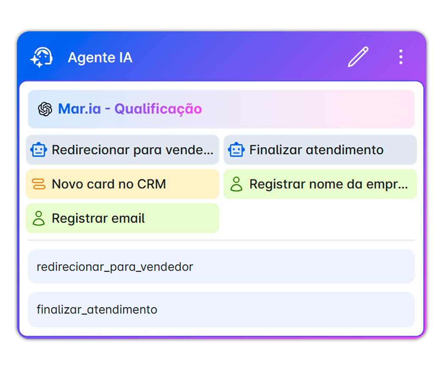Click the Registrar nome da empresa chip
Viewport: 443px width, 370px height.
320,184
